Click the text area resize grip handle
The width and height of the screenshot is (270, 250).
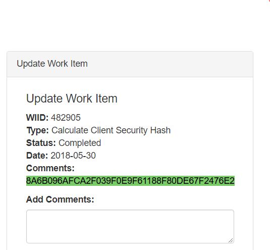click(x=231, y=240)
